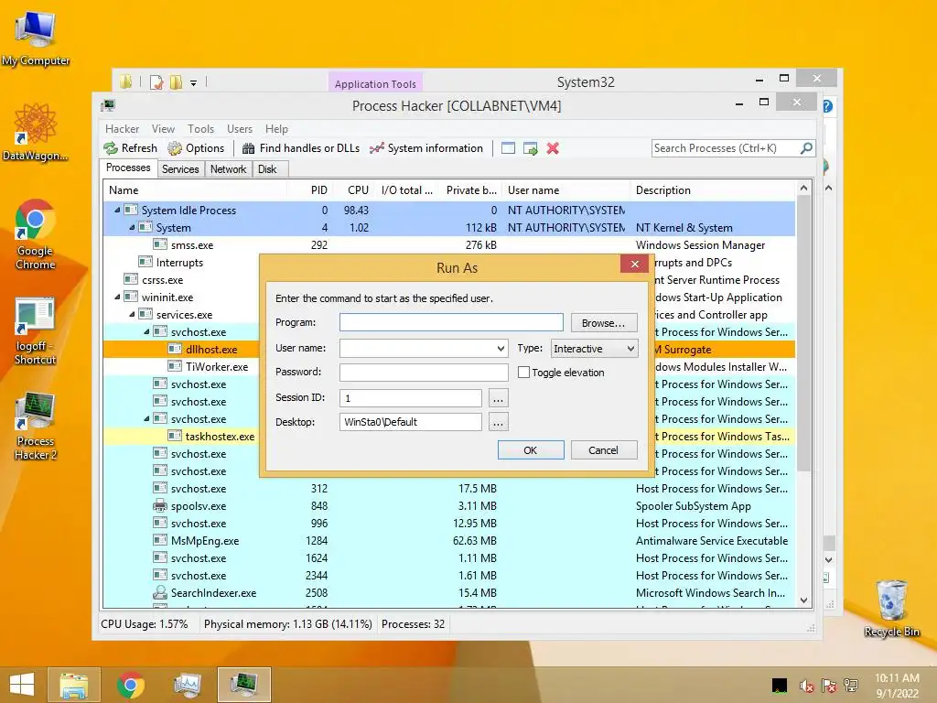The image size is (937, 703).
Task: Collapse the svchost.exe node above dllhost.exe
Action: [147, 331]
